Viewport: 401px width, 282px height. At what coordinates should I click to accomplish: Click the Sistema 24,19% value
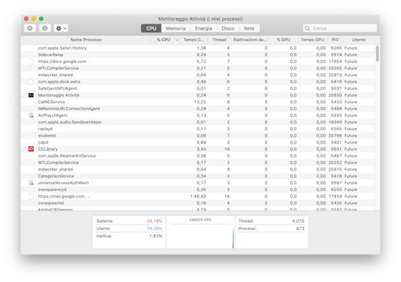pyautogui.click(x=154, y=221)
